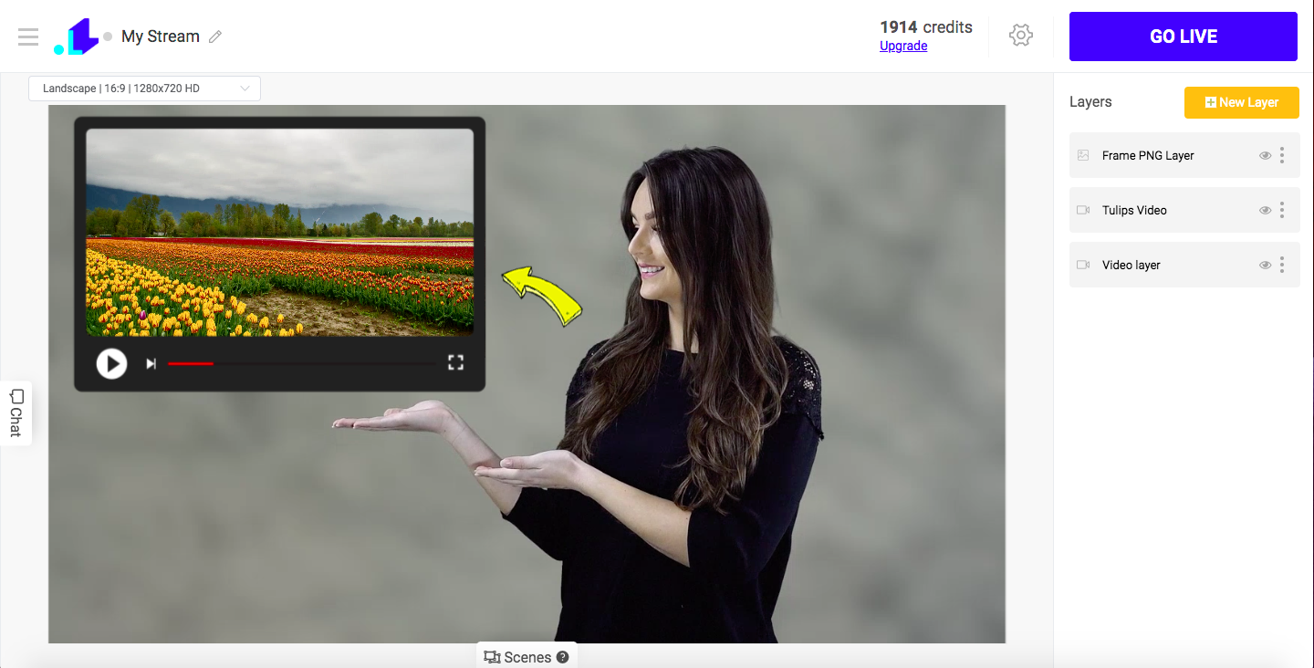
Task: Click the stream status dot next to logo
Action: tap(108, 37)
